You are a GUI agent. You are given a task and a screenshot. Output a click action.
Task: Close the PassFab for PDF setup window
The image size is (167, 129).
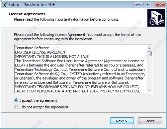(160, 5)
